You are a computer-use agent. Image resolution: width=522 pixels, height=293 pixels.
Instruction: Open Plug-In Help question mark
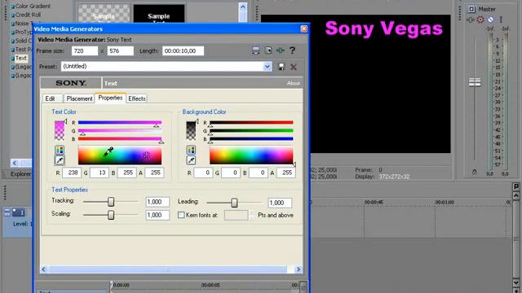[x=292, y=50]
